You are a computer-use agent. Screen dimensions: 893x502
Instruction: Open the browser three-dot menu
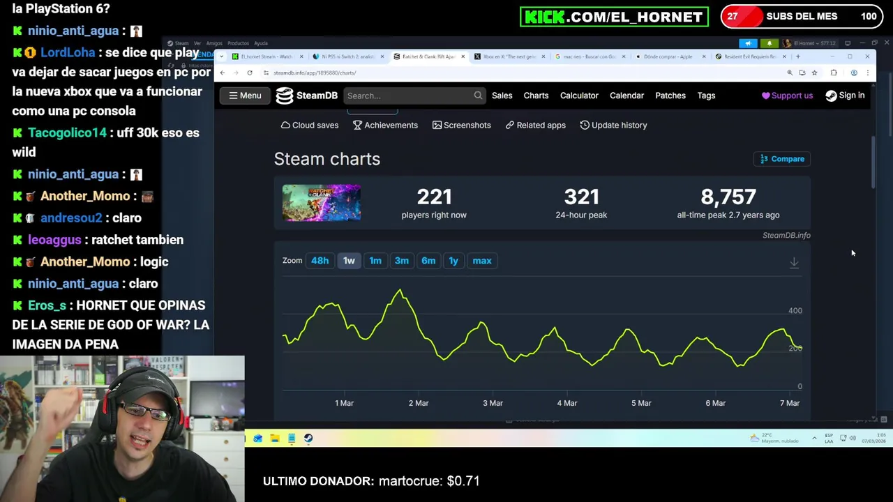pos(867,73)
